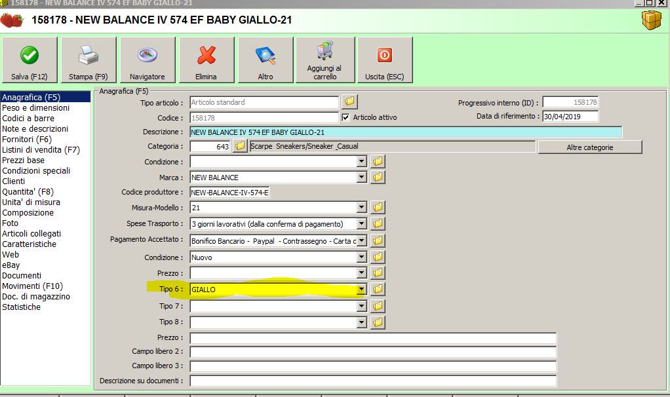Add item with Aggiungi al carrello
This screenshot has width=670, height=397.
click(325, 60)
